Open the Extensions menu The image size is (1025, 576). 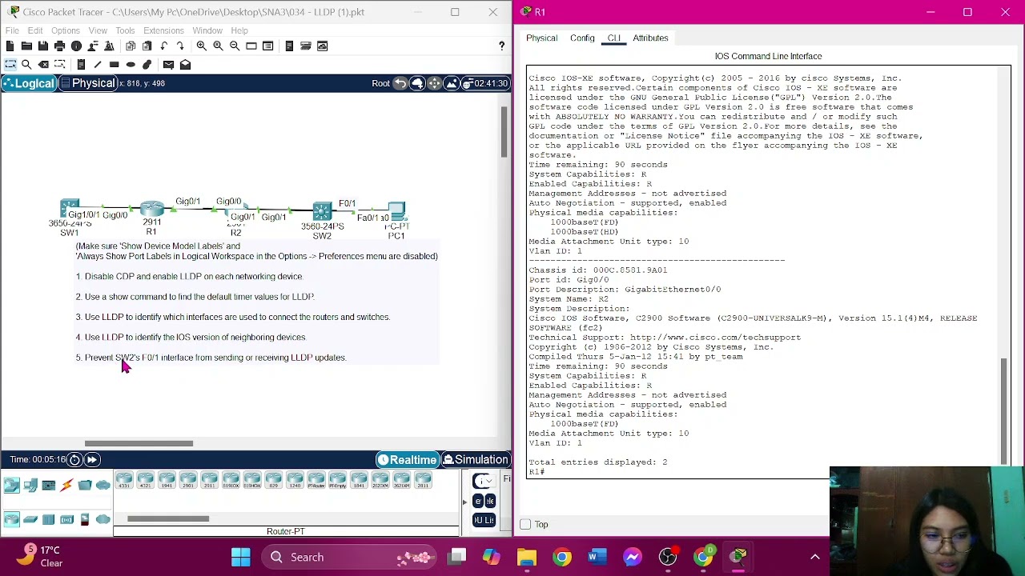pos(163,30)
